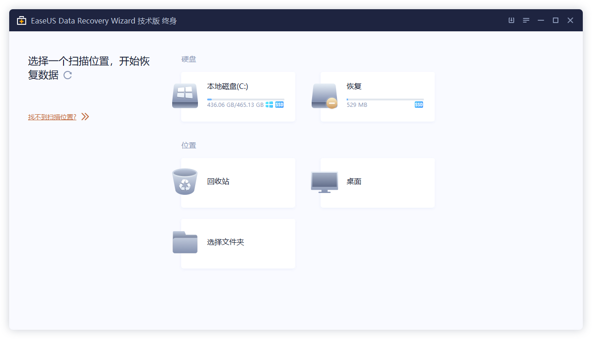Open the 找不到扫描位置 help link
Image resolution: width=592 pixels, height=339 pixels.
[x=52, y=117]
